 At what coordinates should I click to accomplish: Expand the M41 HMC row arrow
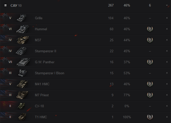[x=167, y=84]
